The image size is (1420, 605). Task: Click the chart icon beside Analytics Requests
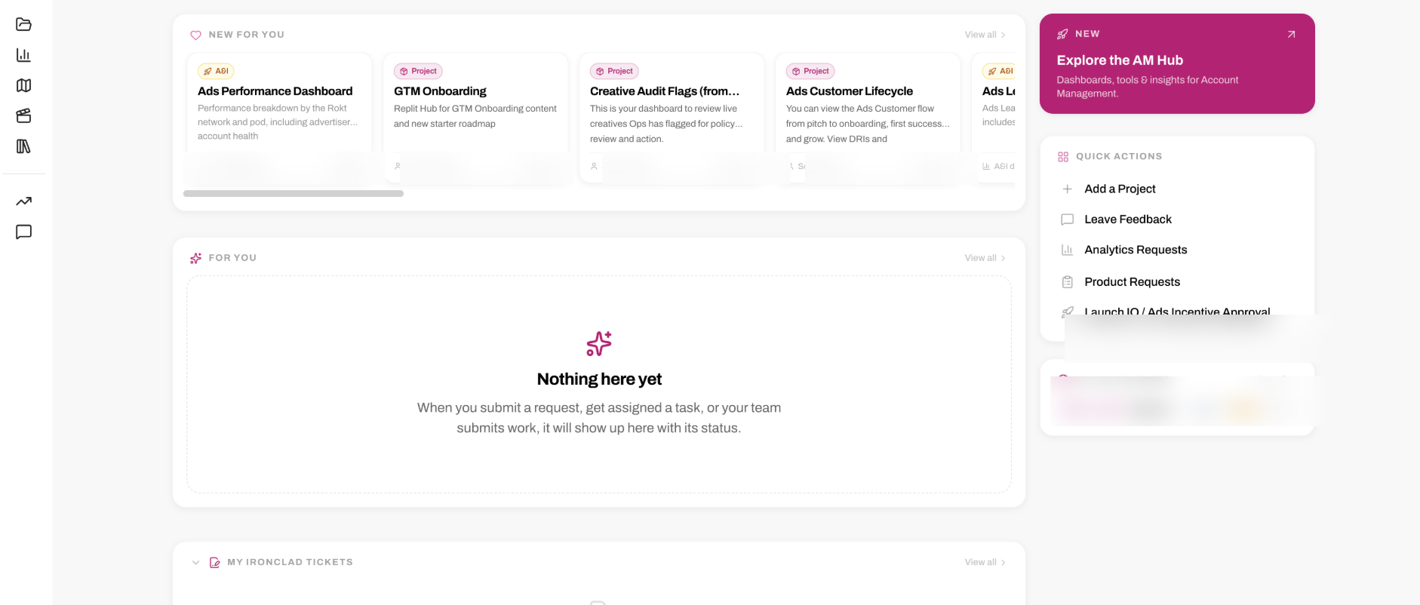tap(1067, 250)
